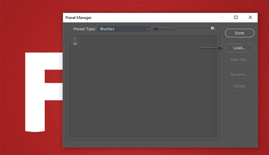Screen dimensions: 269x155
Task: Open the Preset Type dropdown showing Brushes
Action: click(124, 29)
